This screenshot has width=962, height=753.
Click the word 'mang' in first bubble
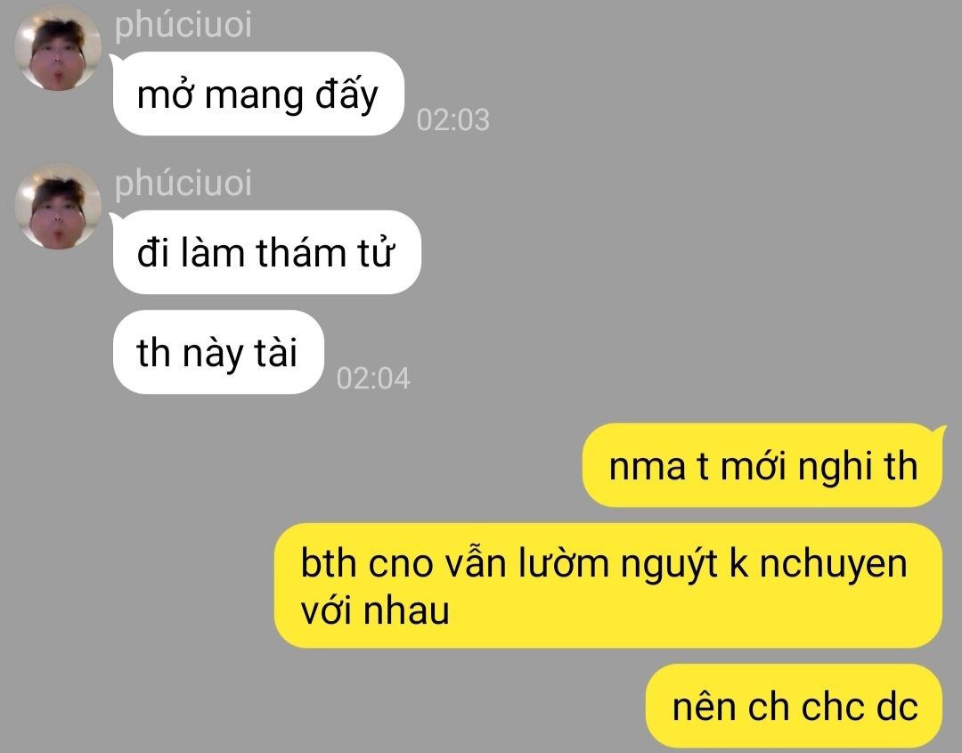point(254,97)
